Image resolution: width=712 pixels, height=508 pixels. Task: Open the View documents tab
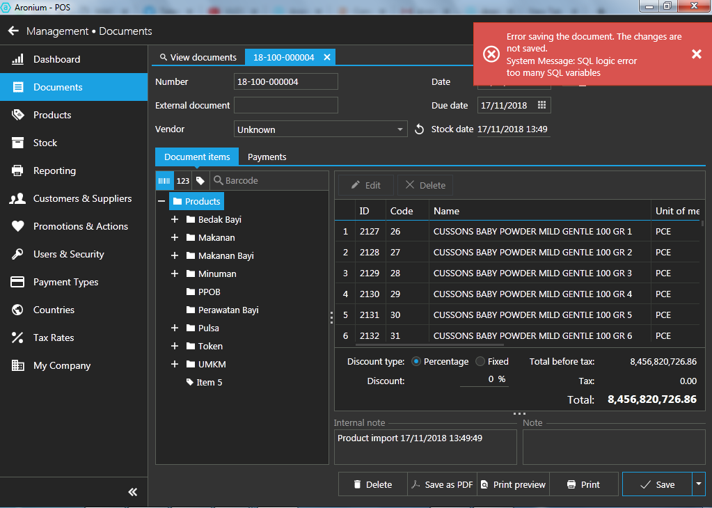coord(198,57)
